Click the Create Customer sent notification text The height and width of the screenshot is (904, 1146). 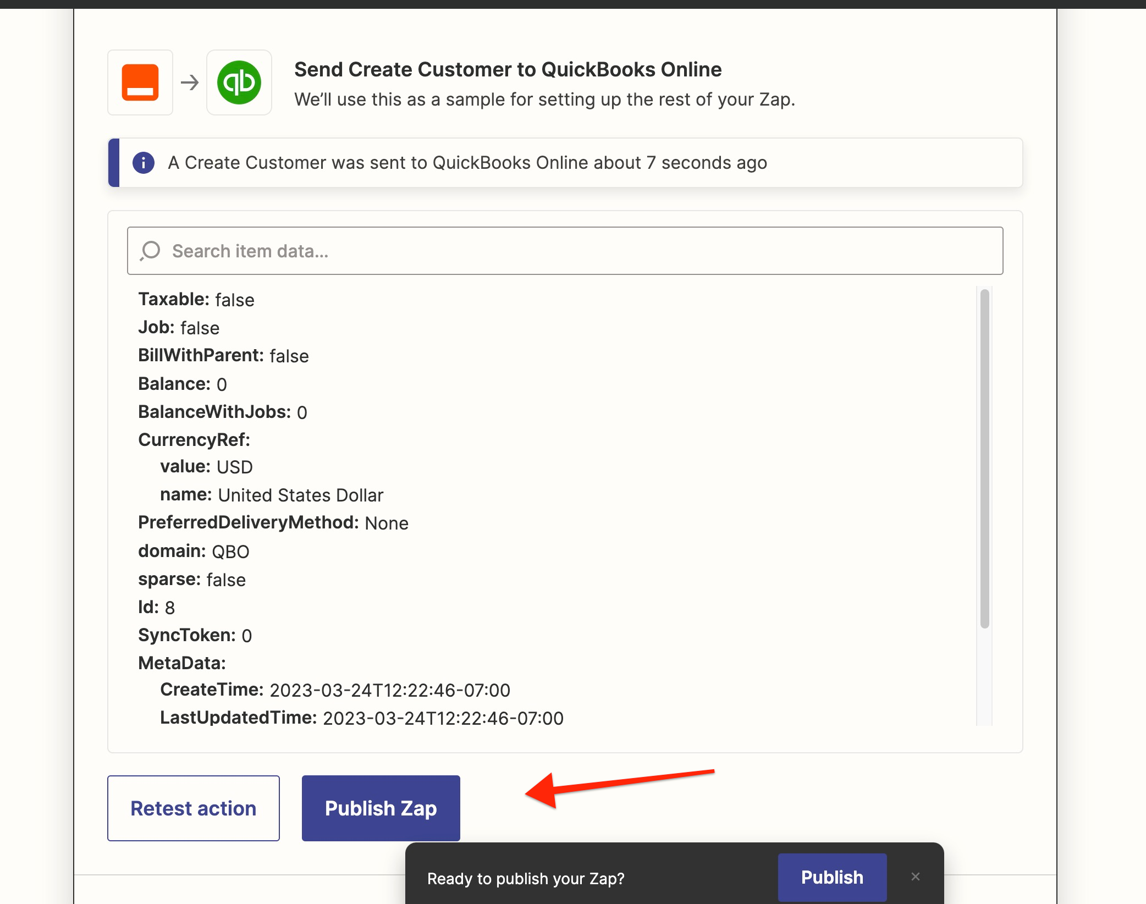[x=467, y=163]
